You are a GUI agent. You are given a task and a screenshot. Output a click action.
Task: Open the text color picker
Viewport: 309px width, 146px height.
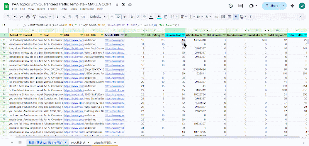click(151, 17)
